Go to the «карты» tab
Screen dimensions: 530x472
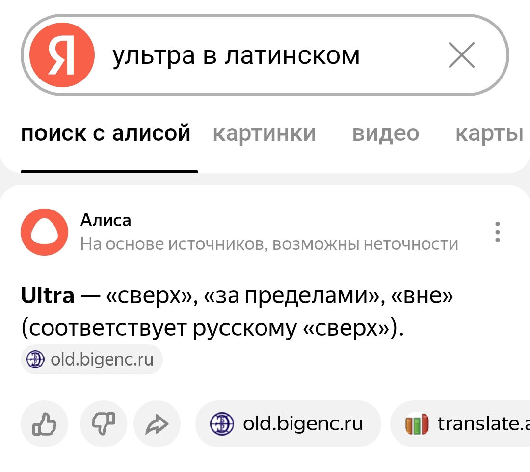(x=489, y=133)
